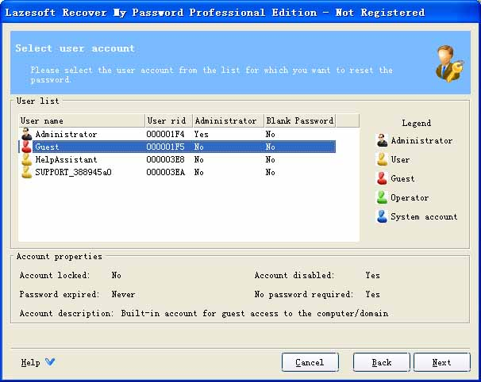Click the red Guest row icon
Viewport: 481px width, 382px height.
pyautogui.click(x=27, y=147)
